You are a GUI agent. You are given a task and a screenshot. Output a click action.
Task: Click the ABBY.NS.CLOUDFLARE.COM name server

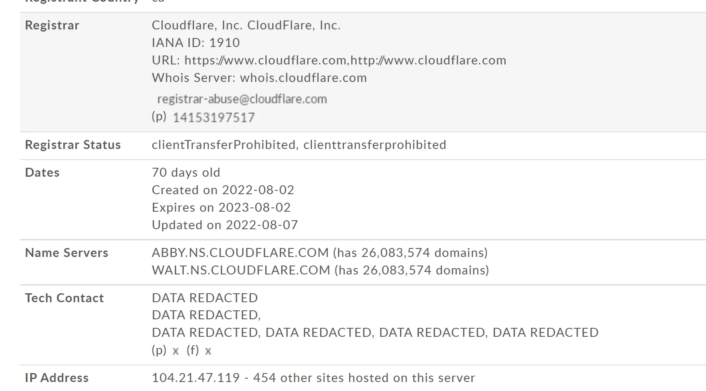(240, 253)
